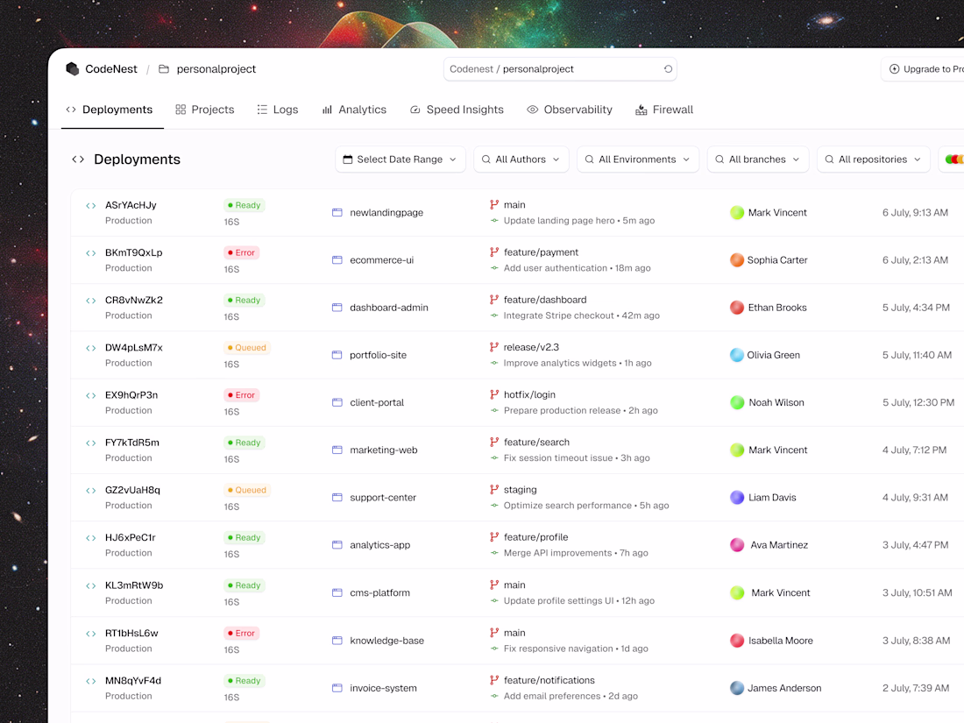964x723 pixels.
Task: Click the refresh icon in the search bar
Action: click(x=668, y=69)
